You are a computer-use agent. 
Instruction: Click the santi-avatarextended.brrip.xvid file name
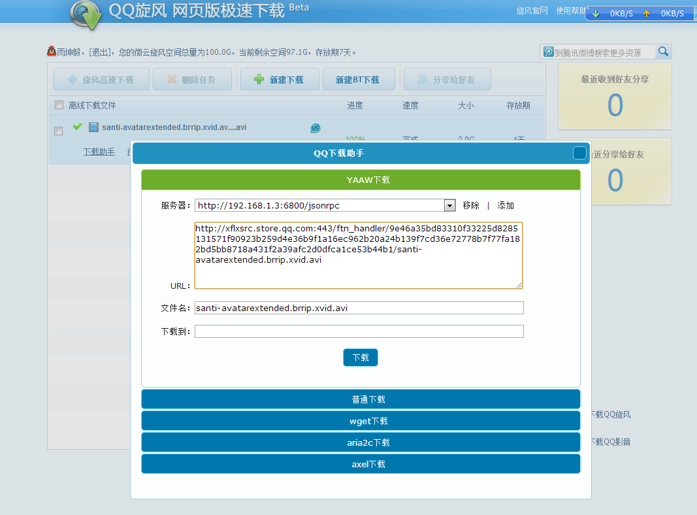coord(174,127)
